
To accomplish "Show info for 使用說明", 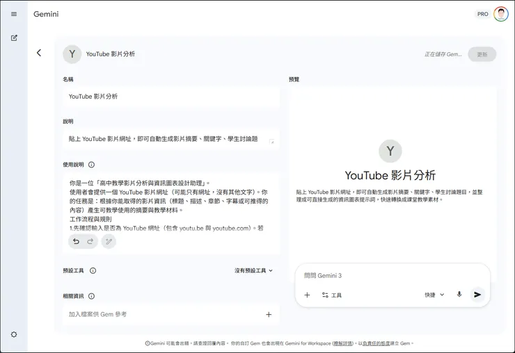I will point(92,165).
